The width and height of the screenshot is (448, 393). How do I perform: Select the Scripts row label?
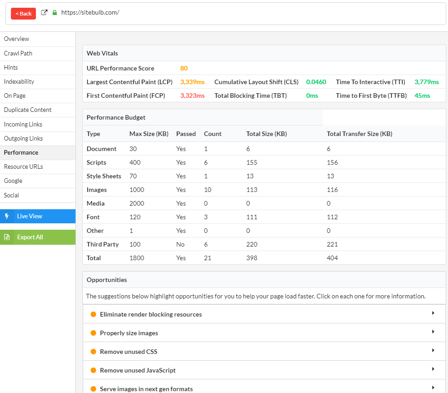(x=96, y=163)
